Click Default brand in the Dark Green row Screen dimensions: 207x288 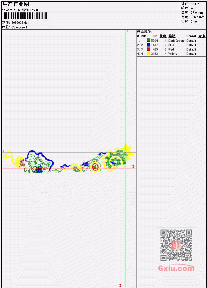191,40
